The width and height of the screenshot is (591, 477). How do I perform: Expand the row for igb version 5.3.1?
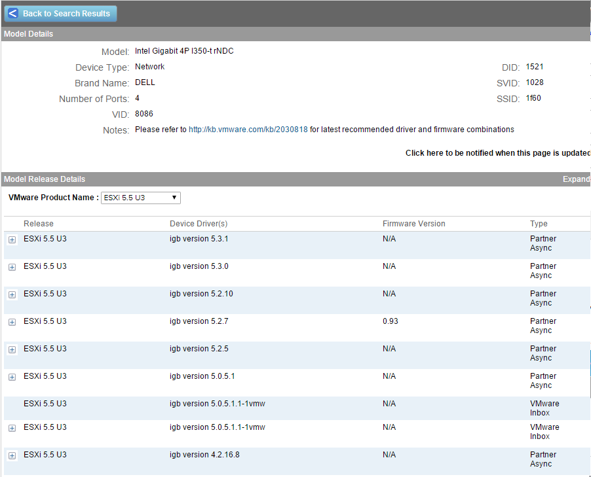click(11, 239)
